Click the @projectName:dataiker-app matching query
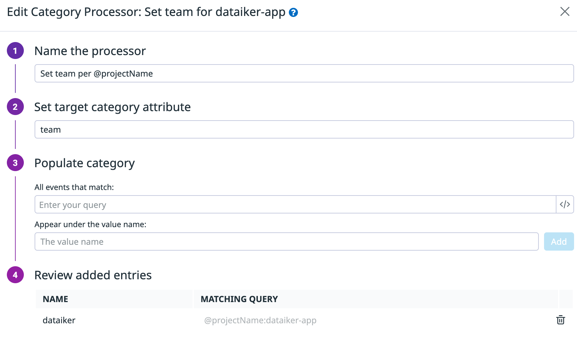 pyautogui.click(x=260, y=320)
